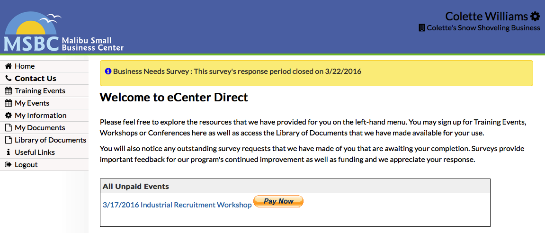Open the Industrial Recruitment Workshop link
Viewport: 545px width, 233px height.
[x=177, y=205]
